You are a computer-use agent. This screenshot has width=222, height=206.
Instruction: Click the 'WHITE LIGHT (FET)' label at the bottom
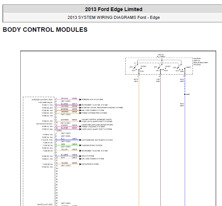click(x=45, y=205)
